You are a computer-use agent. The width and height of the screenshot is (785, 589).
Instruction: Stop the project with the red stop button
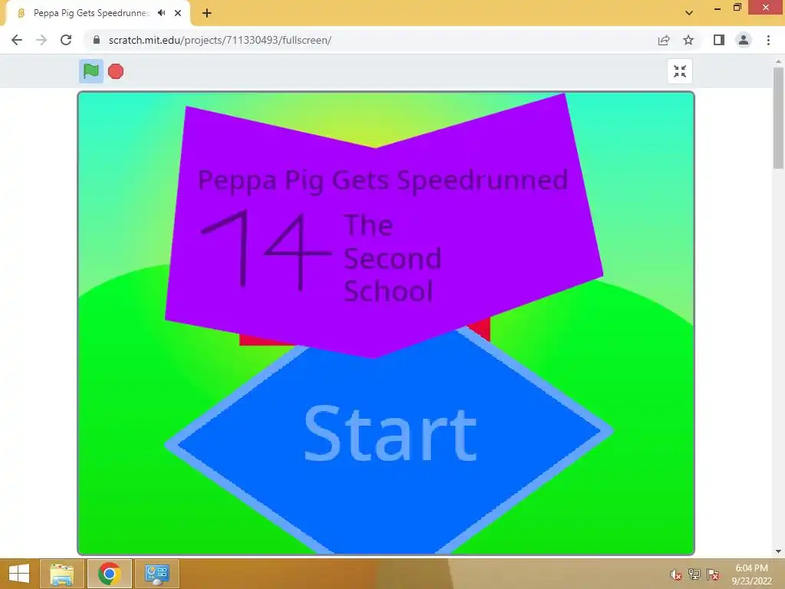click(116, 71)
